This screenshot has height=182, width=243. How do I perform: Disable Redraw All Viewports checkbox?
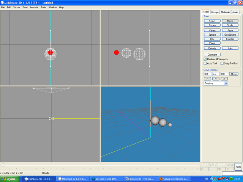pyautogui.click(x=205, y=59)
